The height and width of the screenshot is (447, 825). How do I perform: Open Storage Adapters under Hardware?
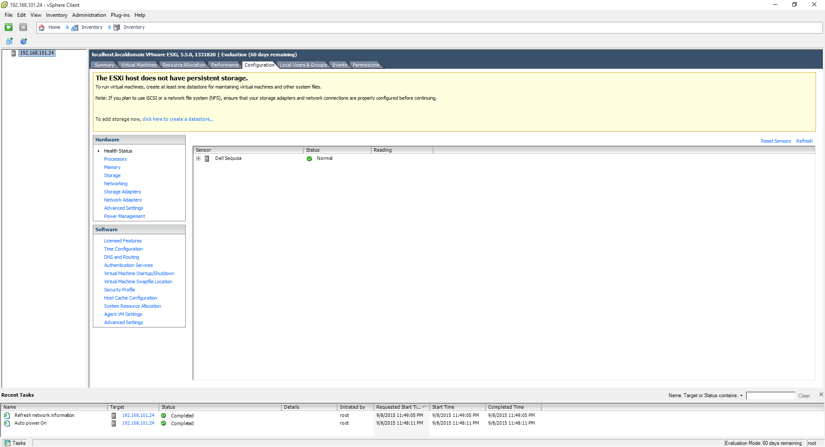122,192
